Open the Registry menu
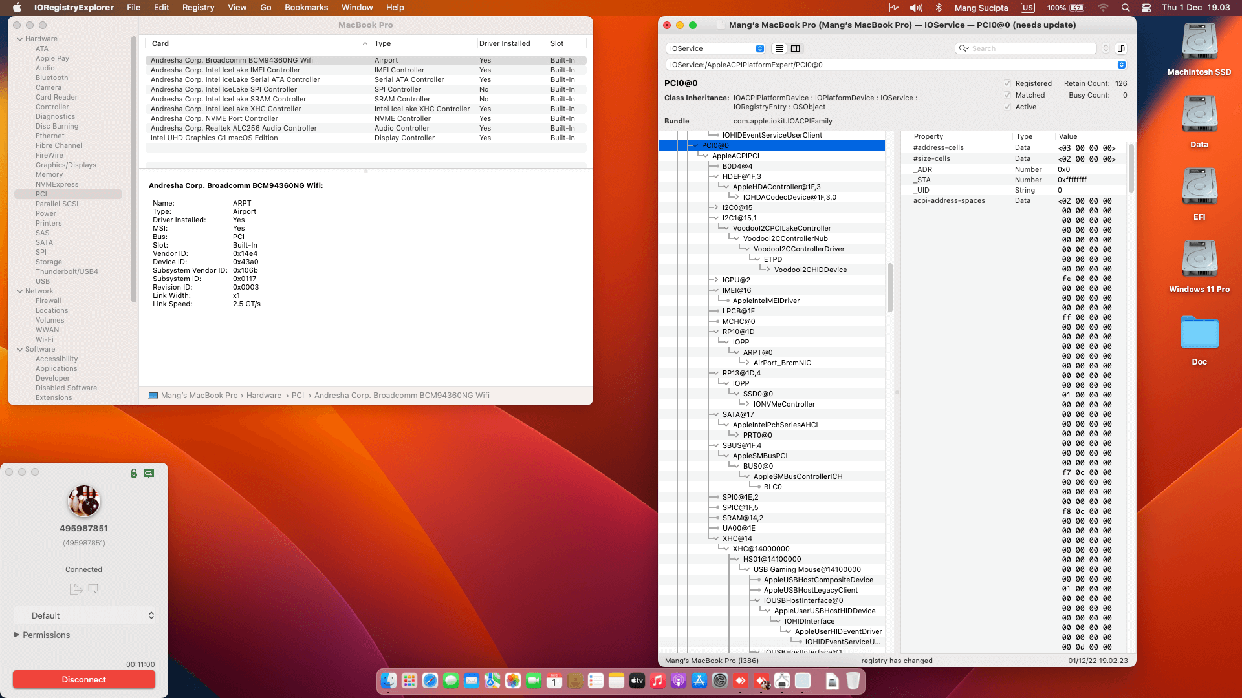Image resolution: width=1242 pixels, height=698 pixels. [198, 8]
